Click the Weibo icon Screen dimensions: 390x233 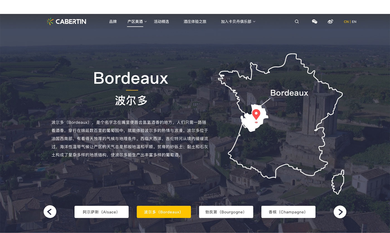[330, 21]
